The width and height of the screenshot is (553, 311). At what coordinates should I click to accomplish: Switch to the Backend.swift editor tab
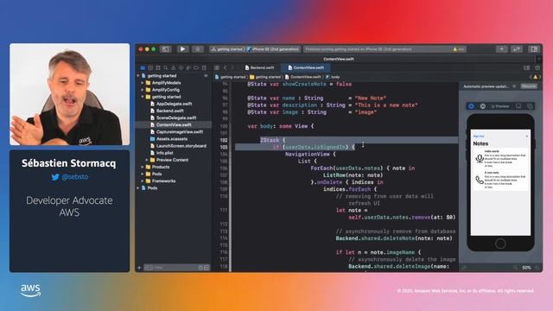click(x=259, y=67)
